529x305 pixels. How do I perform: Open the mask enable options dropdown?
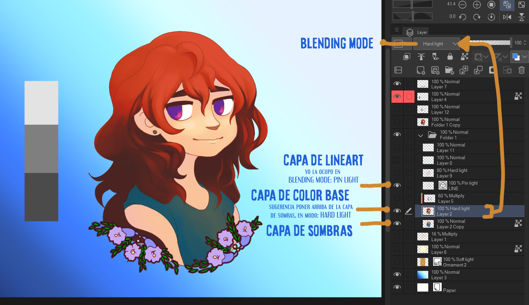coord(486,57)
